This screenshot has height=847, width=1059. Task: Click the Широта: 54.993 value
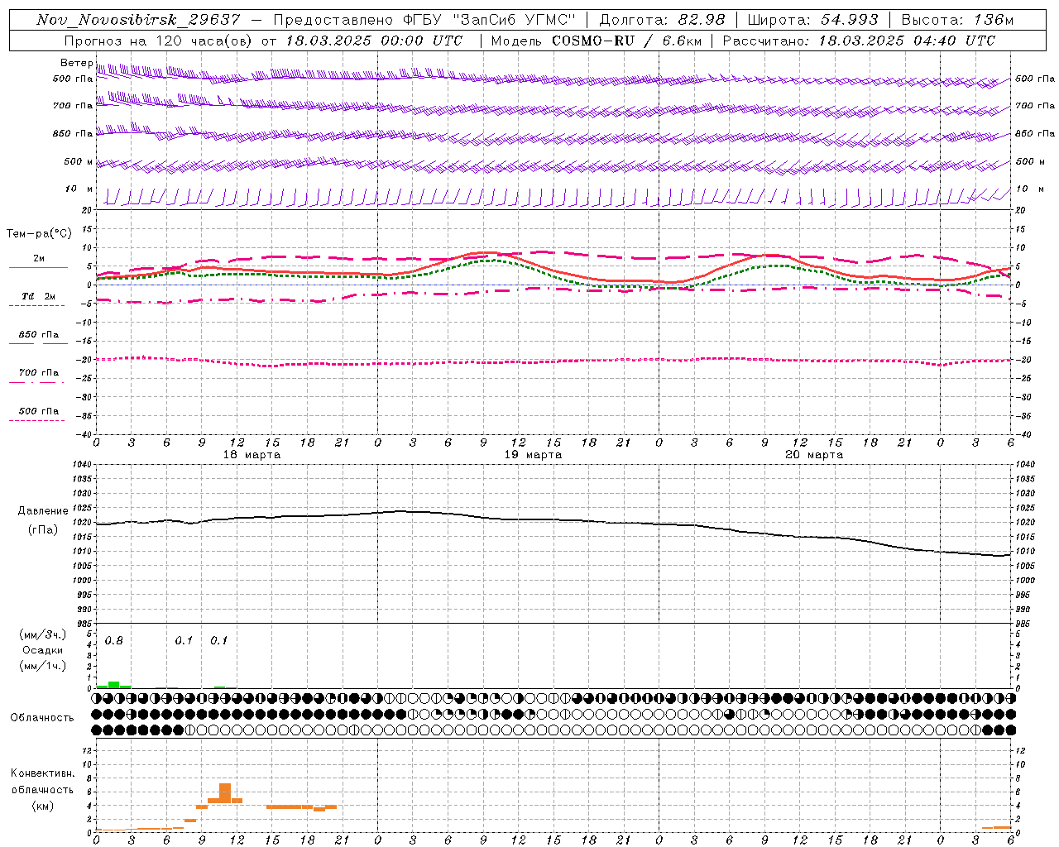tap(812, 20)
